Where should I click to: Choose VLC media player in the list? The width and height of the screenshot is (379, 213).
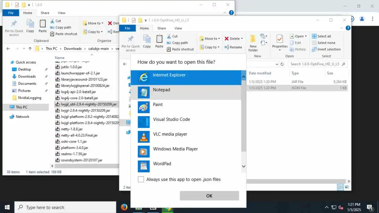186,137
